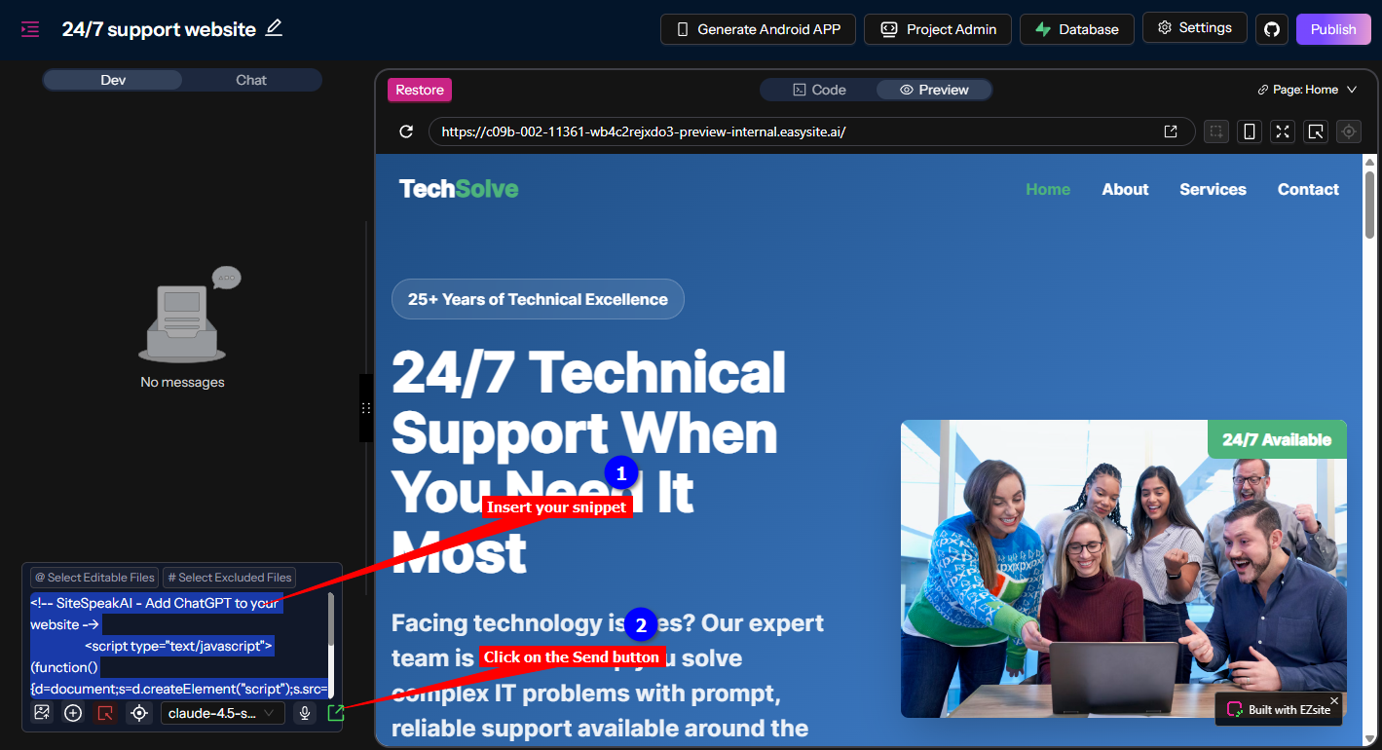This screenshot has width=1382, height=750.
Task: Switch to the Chat tab
Action: point(251,80)
